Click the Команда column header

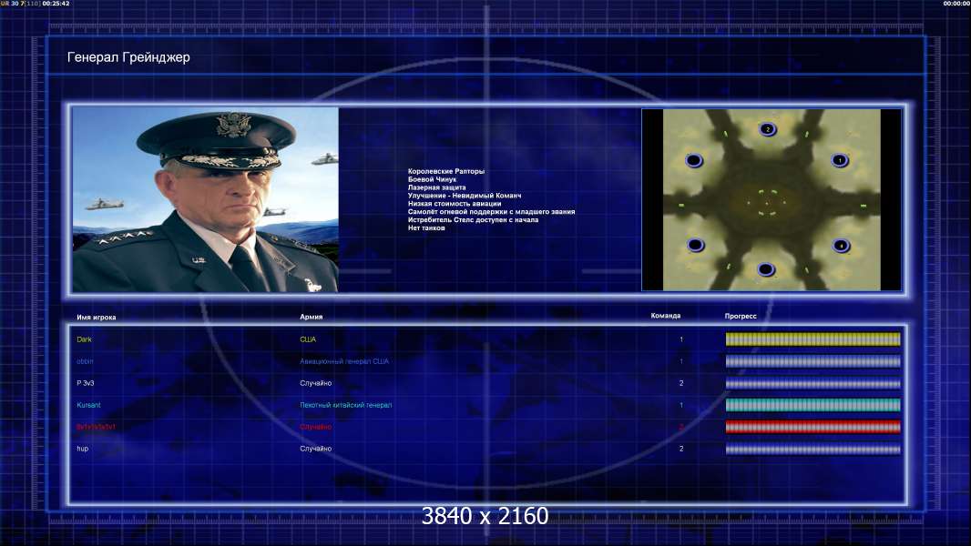[x=666, y=316]
